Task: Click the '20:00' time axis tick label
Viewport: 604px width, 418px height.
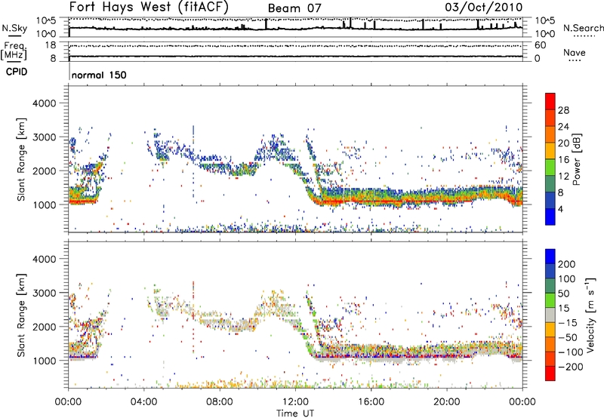Action: 446,402
